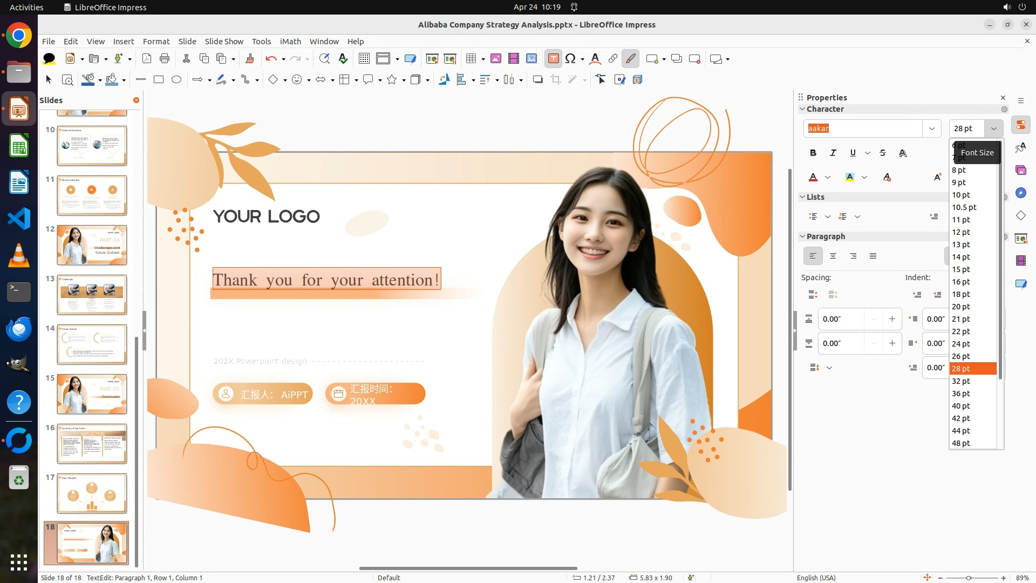The width and height of the screenshot is (1036, 583).
Task: Choose 18 pt from font size list
Action: point(961,294)
